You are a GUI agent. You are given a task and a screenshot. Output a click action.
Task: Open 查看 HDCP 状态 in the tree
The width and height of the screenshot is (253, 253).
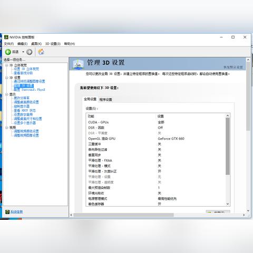(25, 111)
